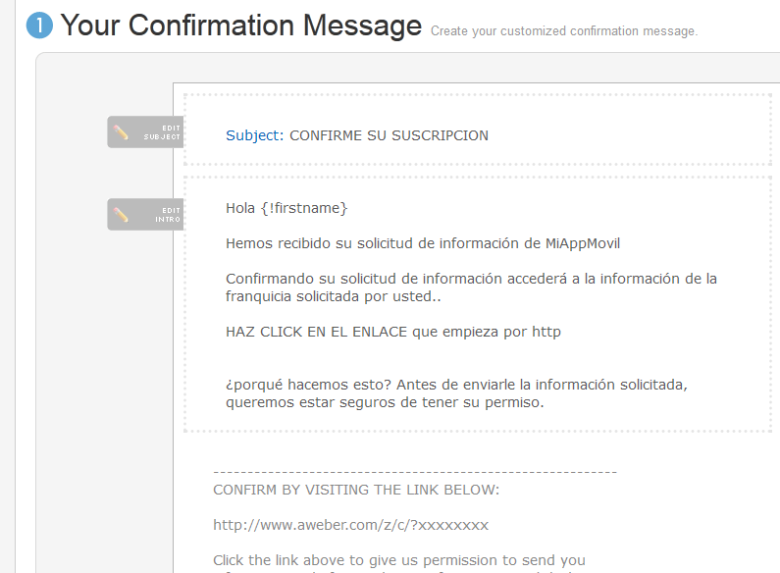This screenshot has height=573, width=780.
Task: Click the "queremos estar seguros" closing line
Action: pos(384,402)
